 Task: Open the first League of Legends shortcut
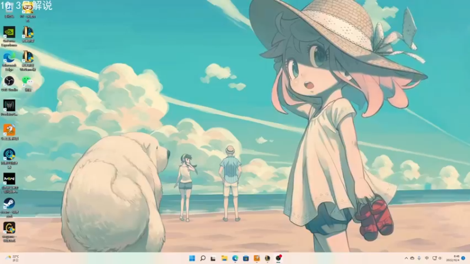click(28, 34)
